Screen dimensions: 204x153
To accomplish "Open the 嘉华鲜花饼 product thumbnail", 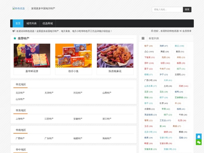I will [27, 55].
